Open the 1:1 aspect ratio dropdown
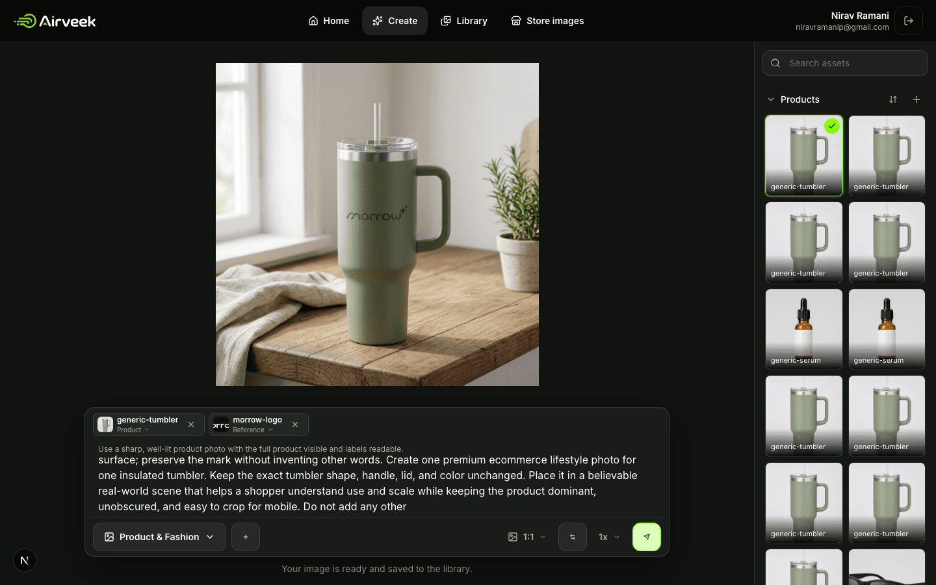 pos(527,537)
